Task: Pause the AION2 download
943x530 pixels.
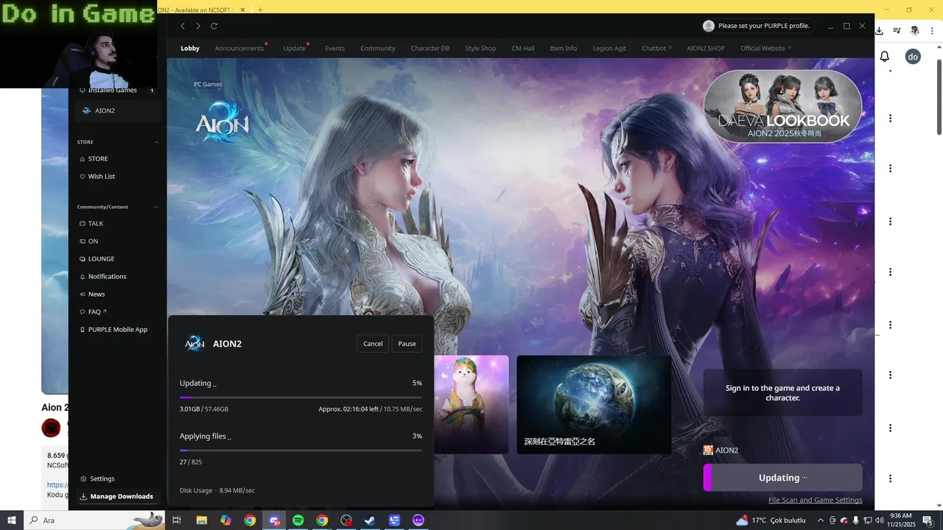Action: (x=407, y=344)
